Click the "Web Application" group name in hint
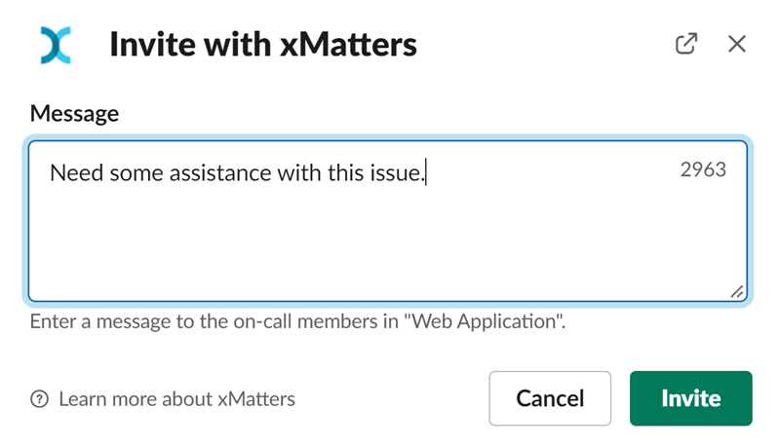Screen dimensions: 780x448 click(x=483, y=321)
